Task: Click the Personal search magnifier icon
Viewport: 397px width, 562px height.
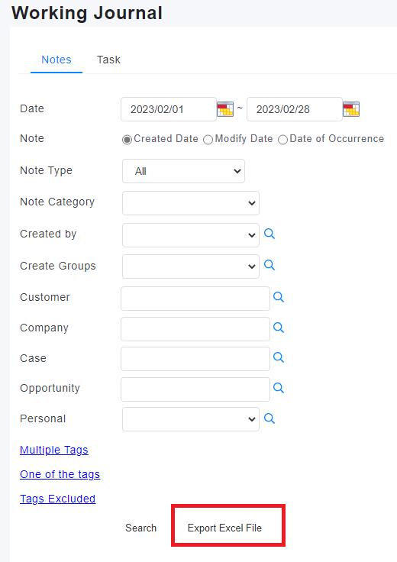Action: tap(270, 418)
